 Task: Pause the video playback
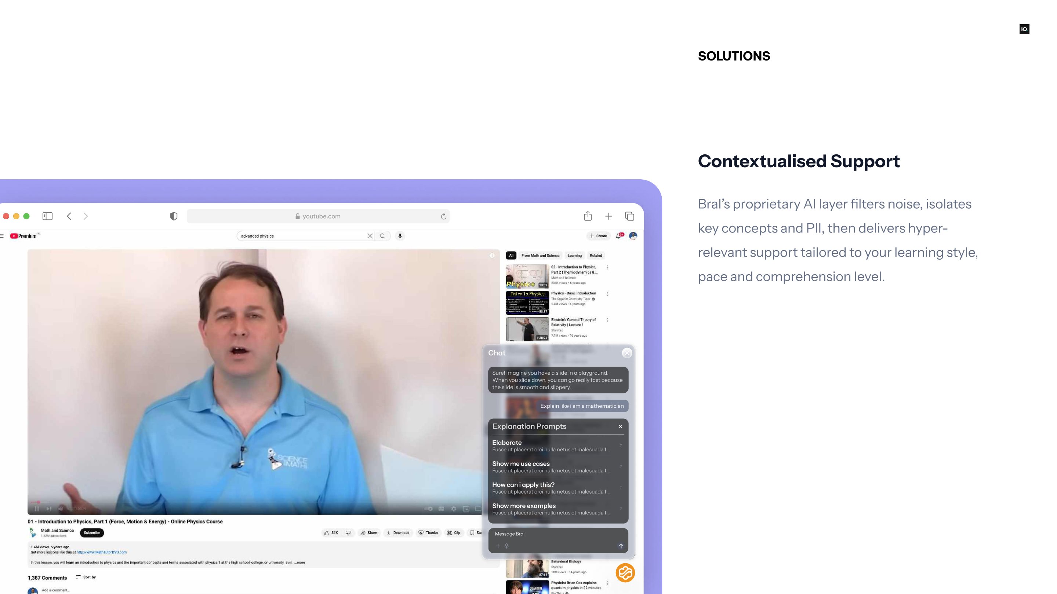[x=37, y=509]
